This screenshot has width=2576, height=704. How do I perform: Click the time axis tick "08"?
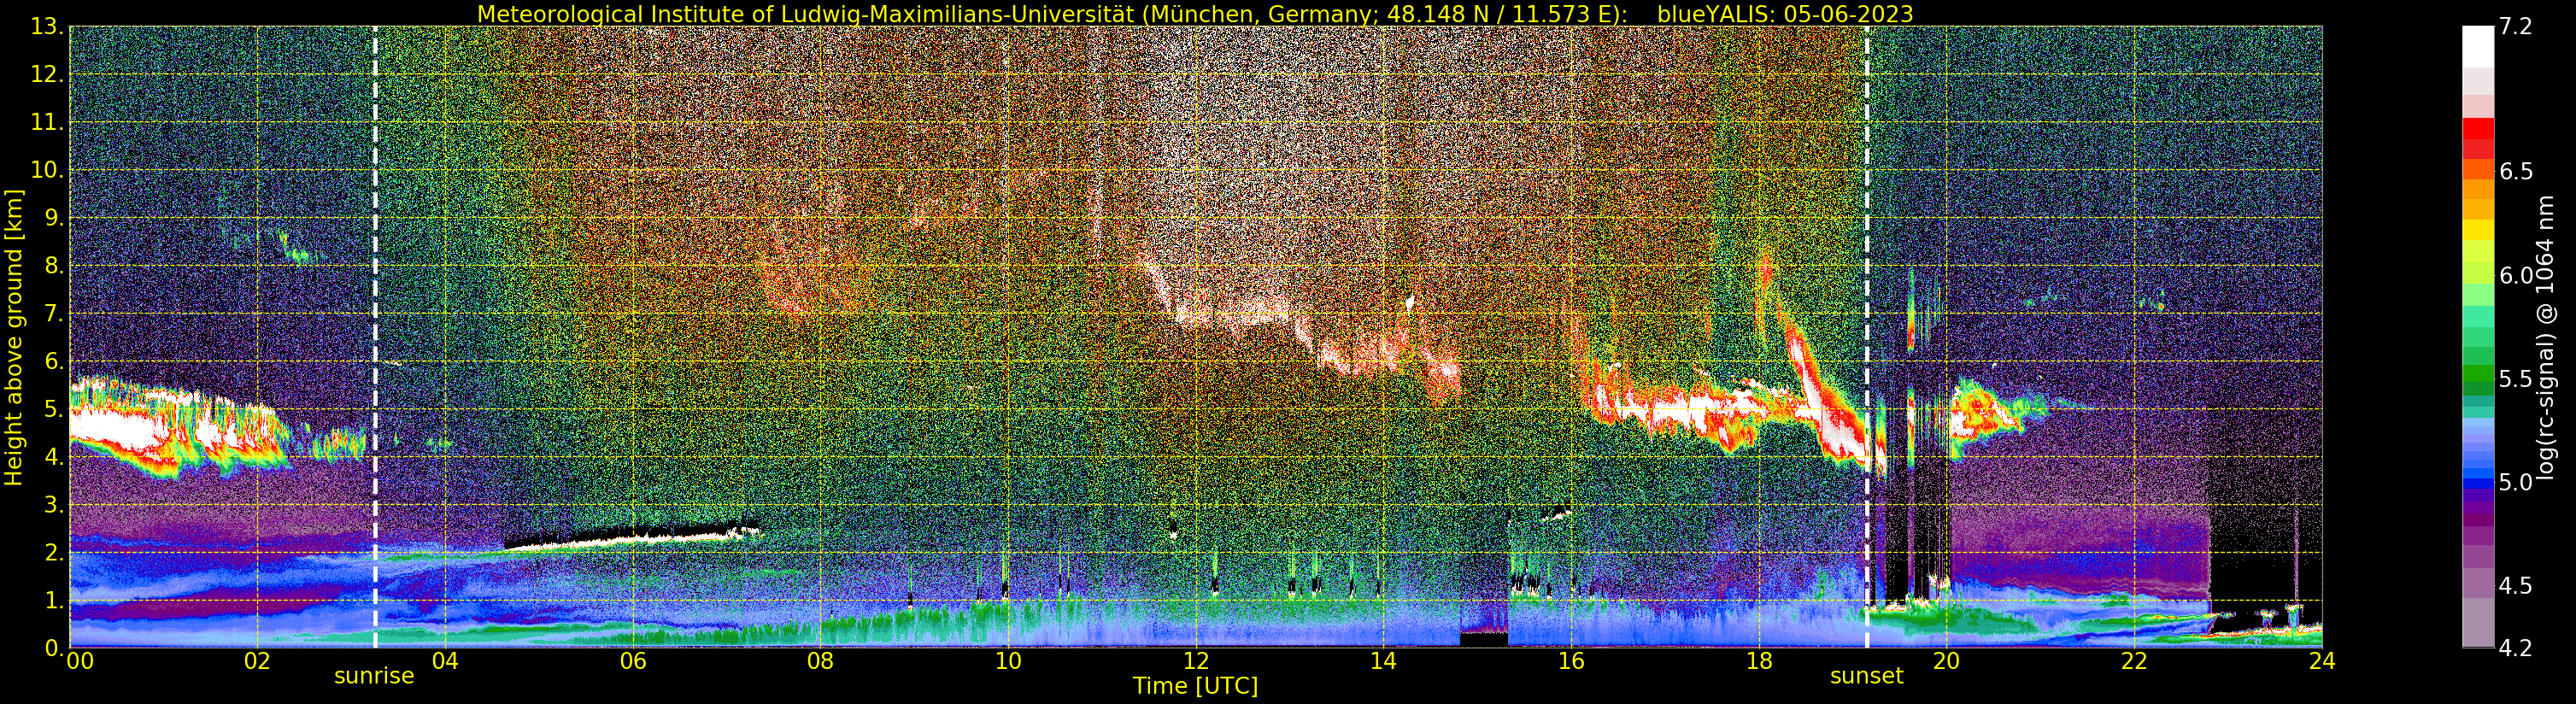[x=820, y=661]
